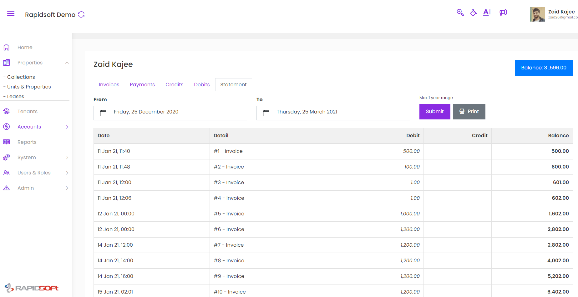Select row '#6 - Invoice'
Image resolution: width=578 pixels, height=297 pixels.
click(x=333, y=229)
